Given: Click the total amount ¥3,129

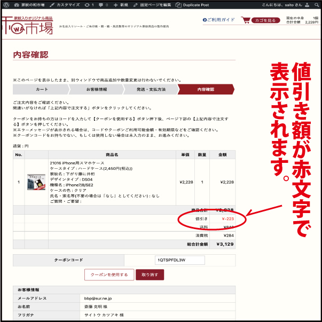Looking at the screenshot, I should pyautogui.click(x=225, y=244).
